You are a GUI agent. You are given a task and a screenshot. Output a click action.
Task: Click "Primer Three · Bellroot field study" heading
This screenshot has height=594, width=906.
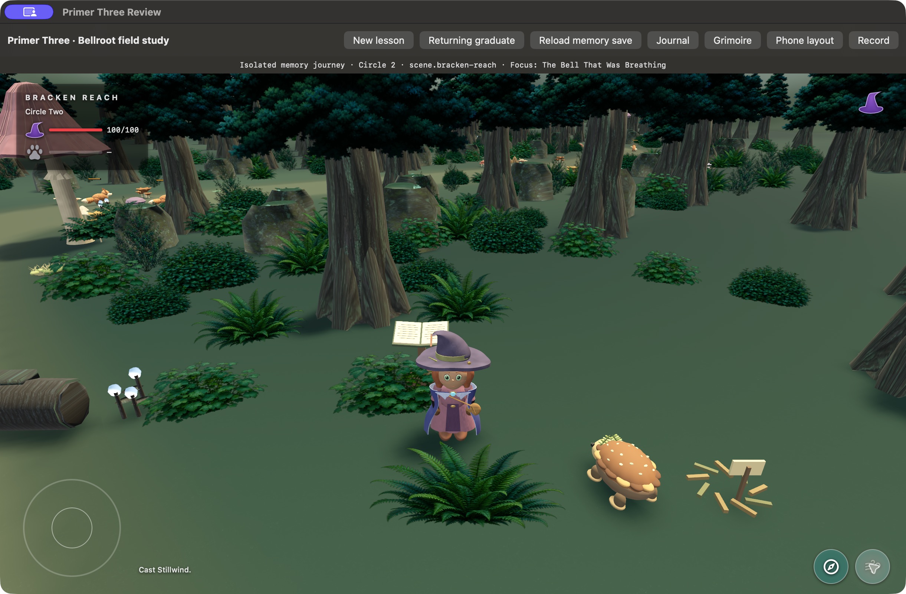(x=88, y=40)
